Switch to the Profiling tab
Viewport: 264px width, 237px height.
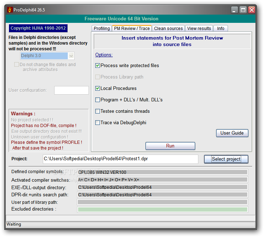(x=102, y=29)
